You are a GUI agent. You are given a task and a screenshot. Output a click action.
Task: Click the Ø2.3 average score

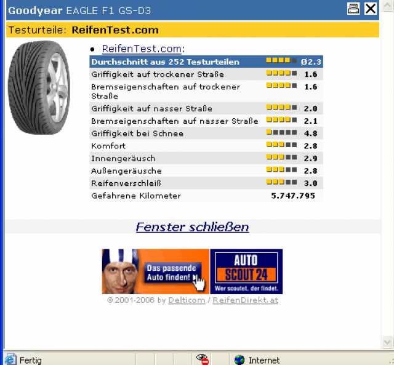[x=311, y=62]
